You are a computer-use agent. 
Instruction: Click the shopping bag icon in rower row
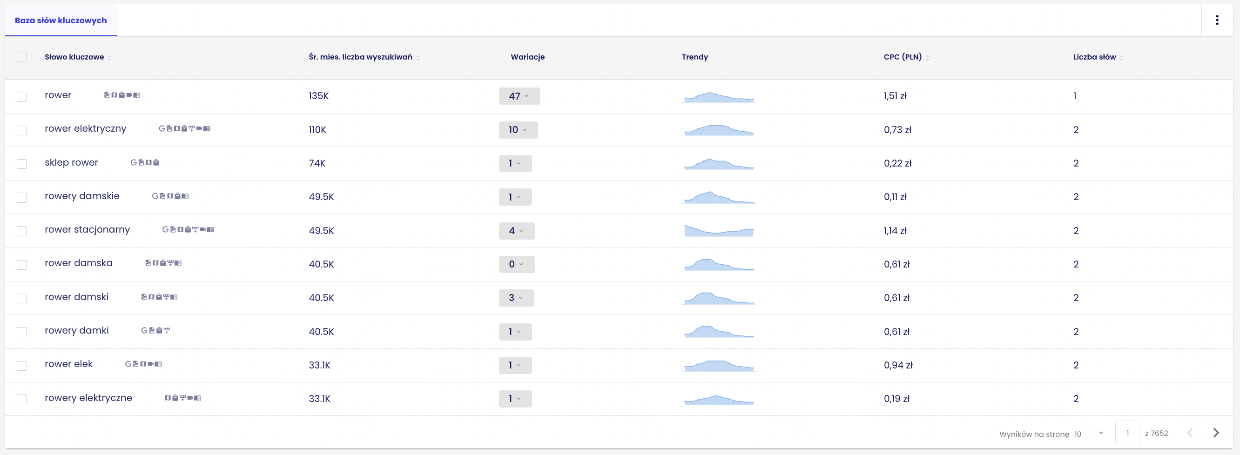click(x=122, y=95)
